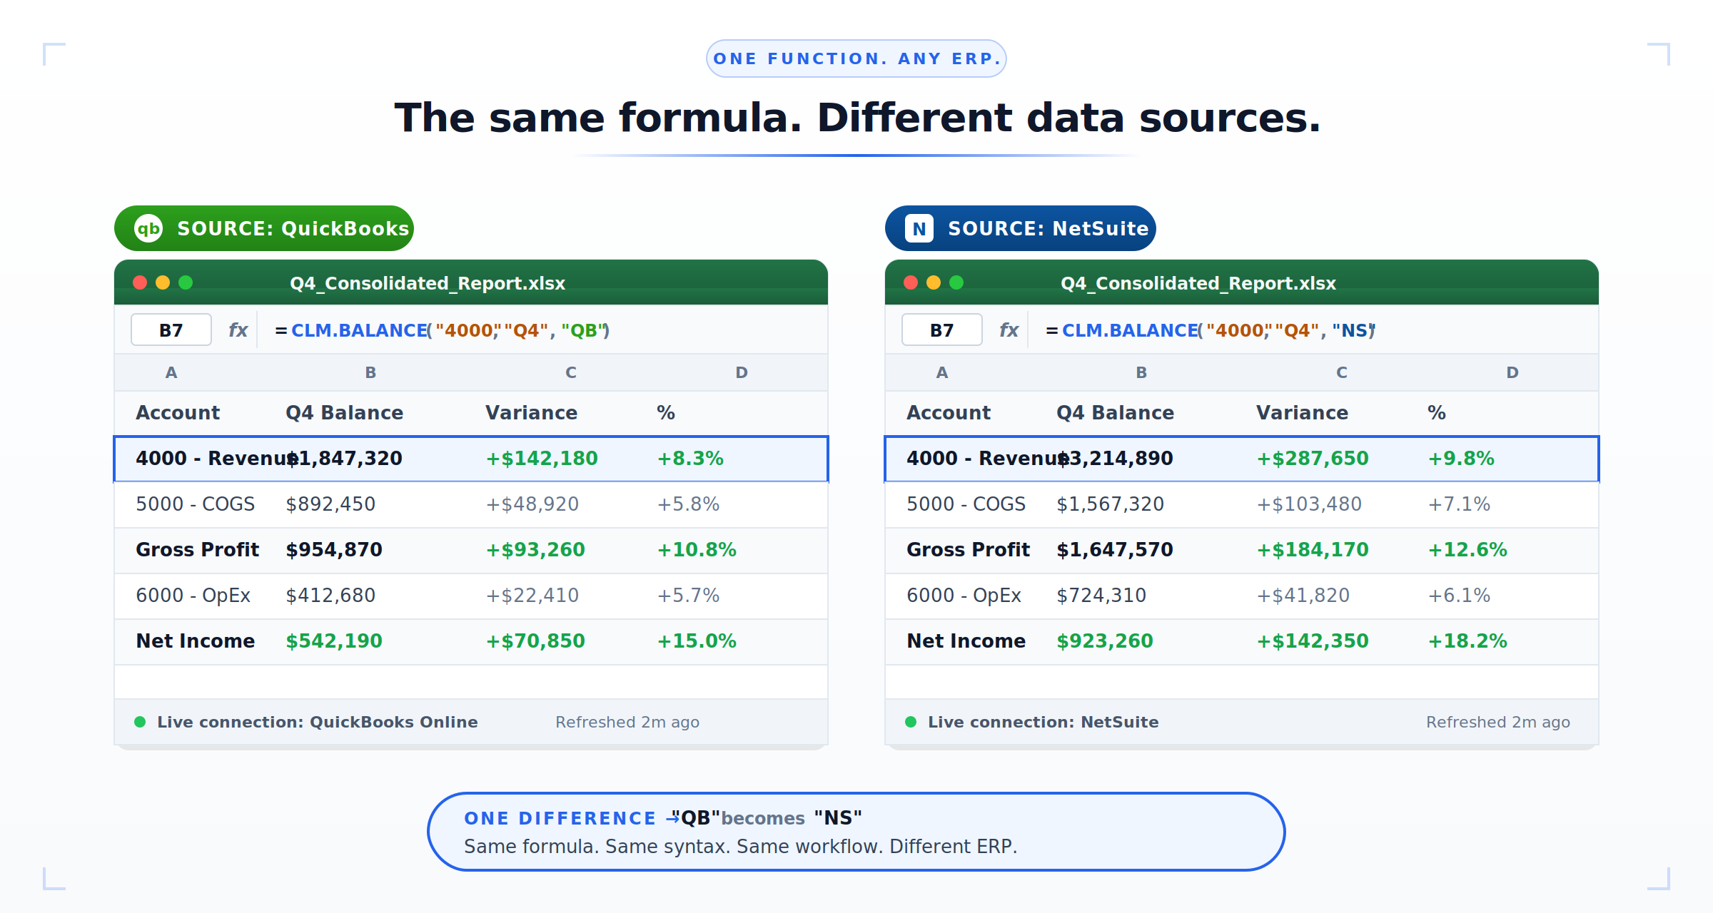Select the 4000 - Revenue row in NetSuite sheet
Image resolution: width=1713 pixels, height=913 pixels.
[1242, 459]
